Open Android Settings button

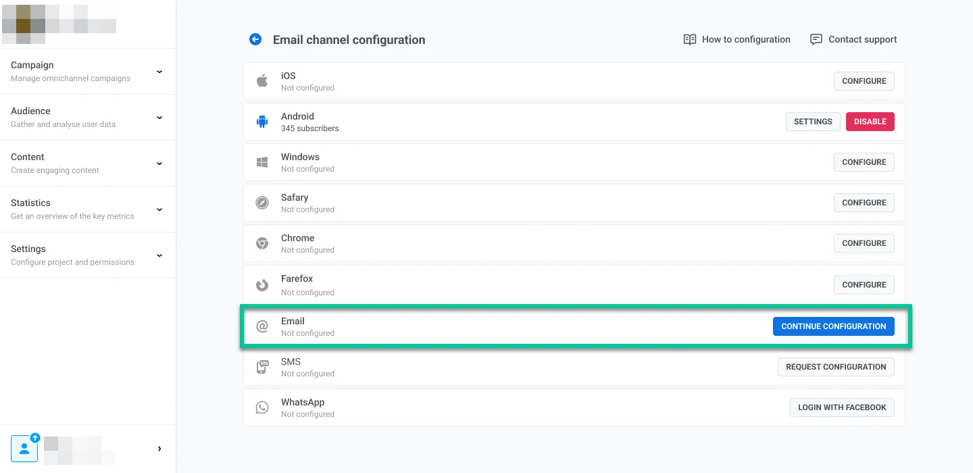[x=812, y=122]
